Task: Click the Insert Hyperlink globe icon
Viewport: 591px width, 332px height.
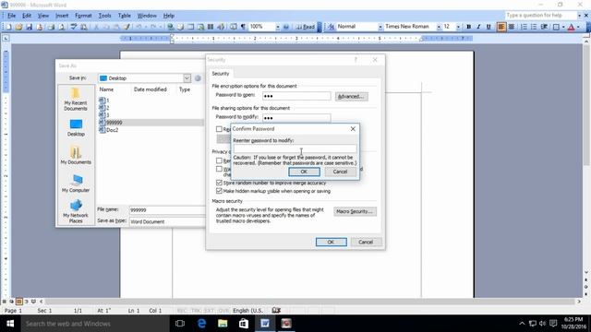Action: (x=171, y=27)
